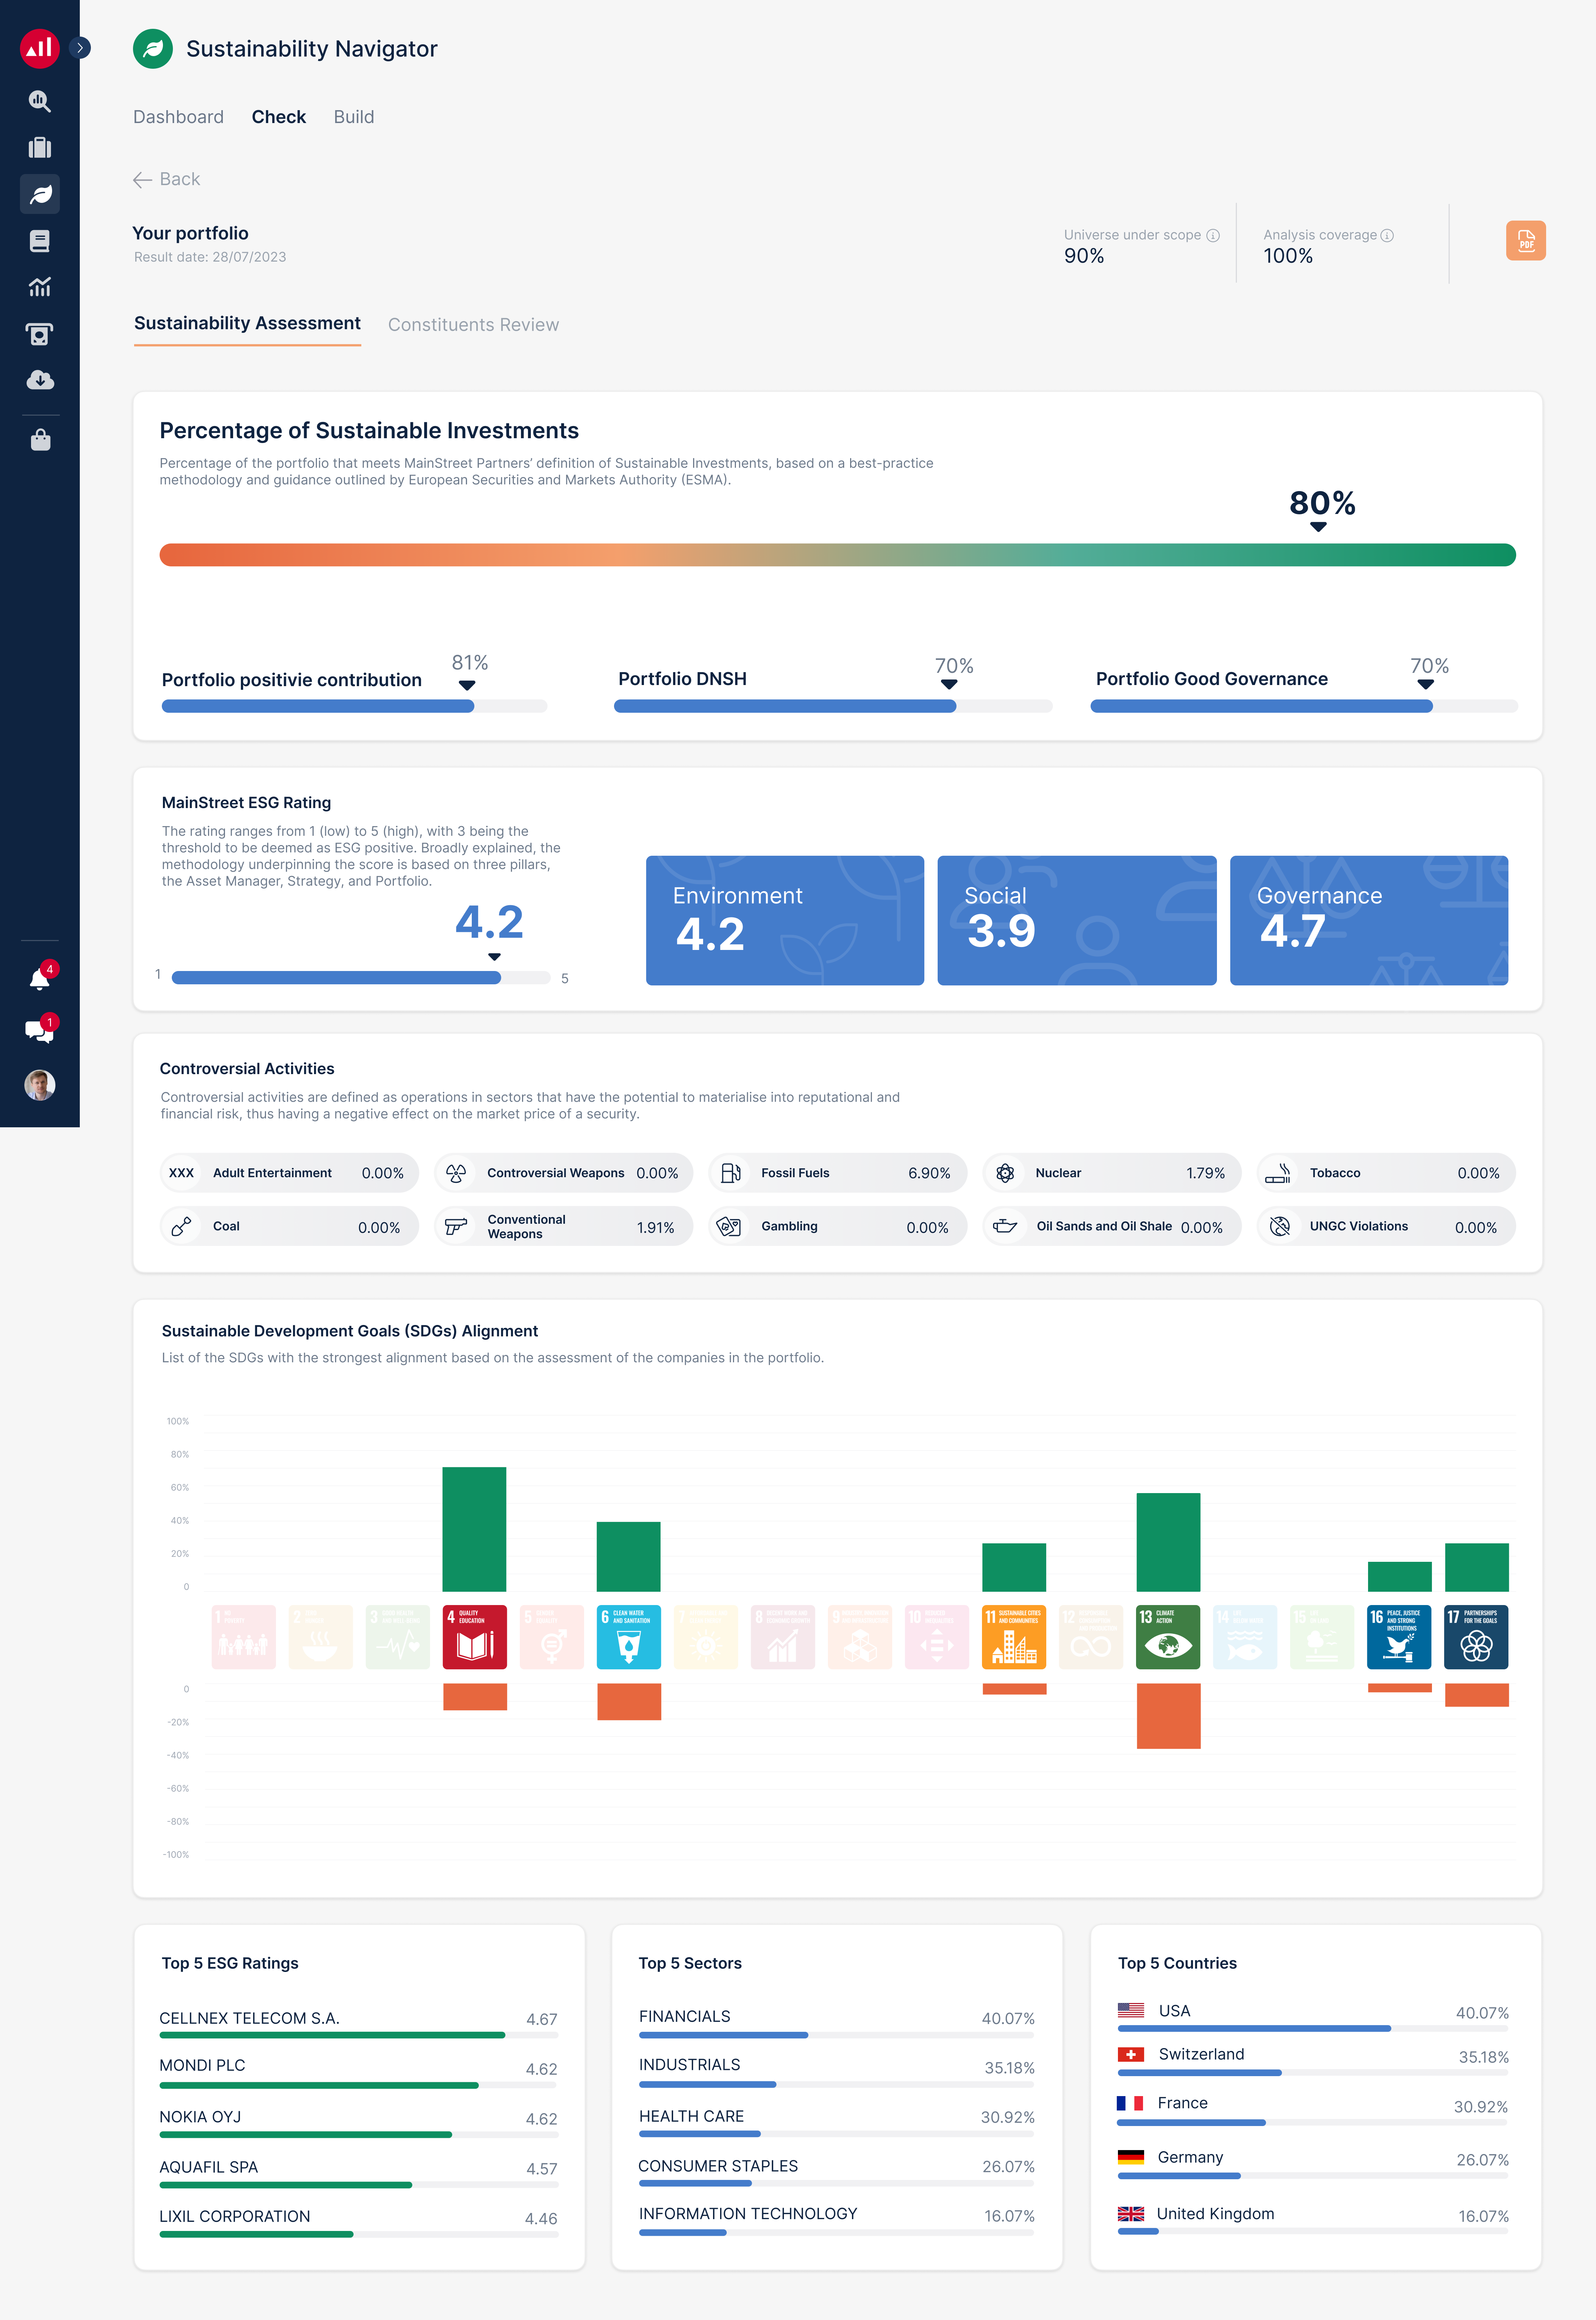Expand the sidebar with the chevron button
1596x2320 pixels.
pyautogui.click(x=80, y=48)
